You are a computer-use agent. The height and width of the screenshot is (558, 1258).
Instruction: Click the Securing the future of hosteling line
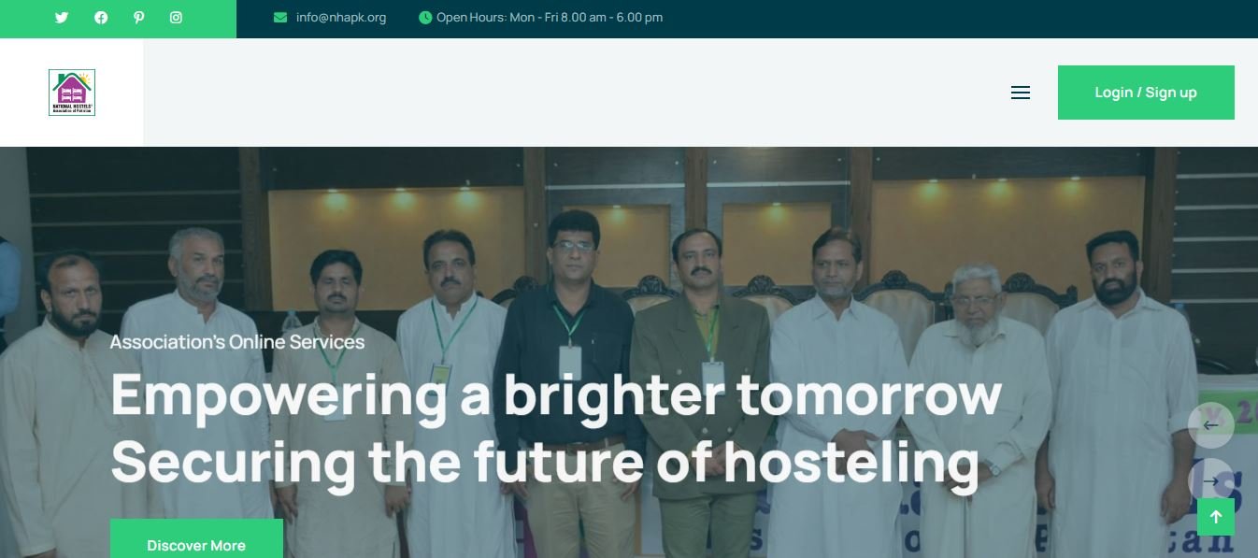click(545, 461)
